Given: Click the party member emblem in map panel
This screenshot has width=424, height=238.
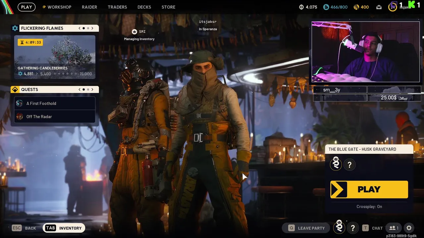Looking at the screenshot, I should tap(336, 164).
